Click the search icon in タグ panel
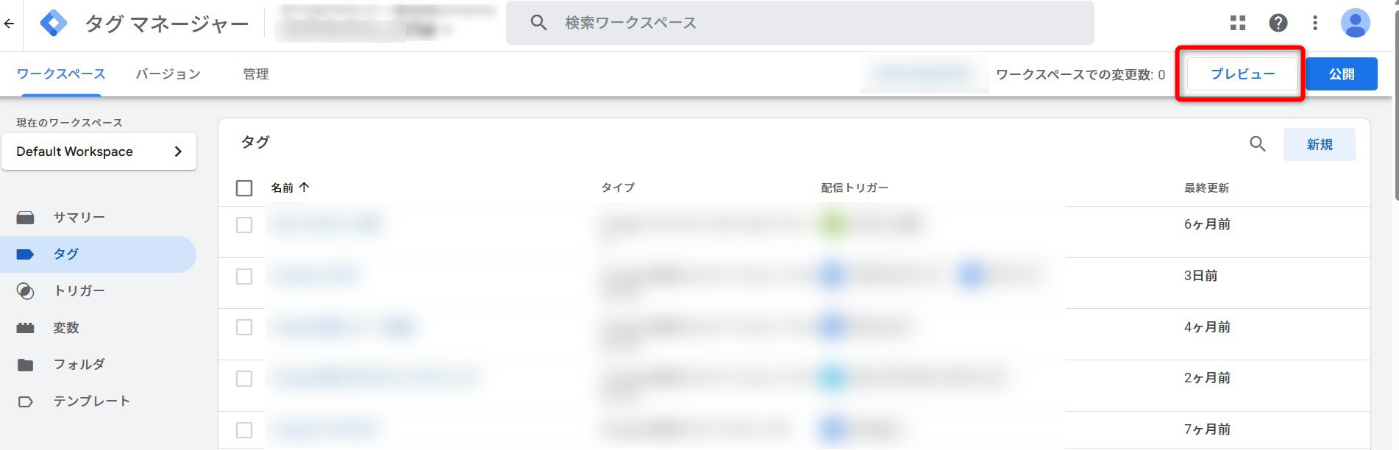The height and width of the screenshot is (450, 1399). coord(1258,144)
